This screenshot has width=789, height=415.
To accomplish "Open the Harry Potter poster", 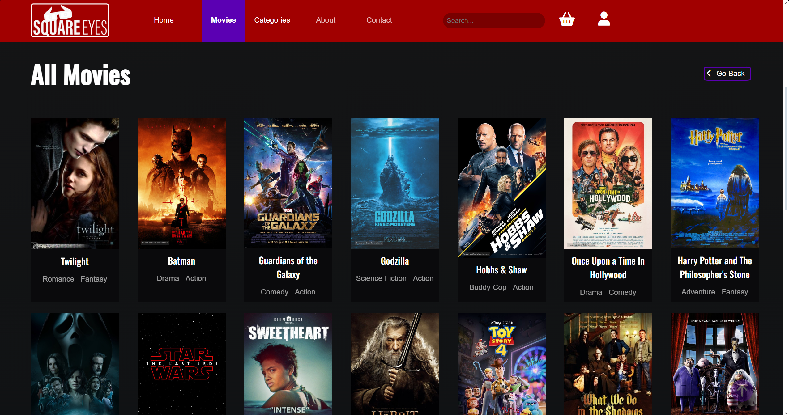I will coord(714,184).
